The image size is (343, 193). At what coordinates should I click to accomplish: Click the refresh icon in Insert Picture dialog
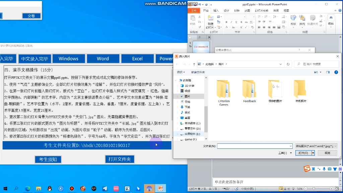[x=289, y=64]
